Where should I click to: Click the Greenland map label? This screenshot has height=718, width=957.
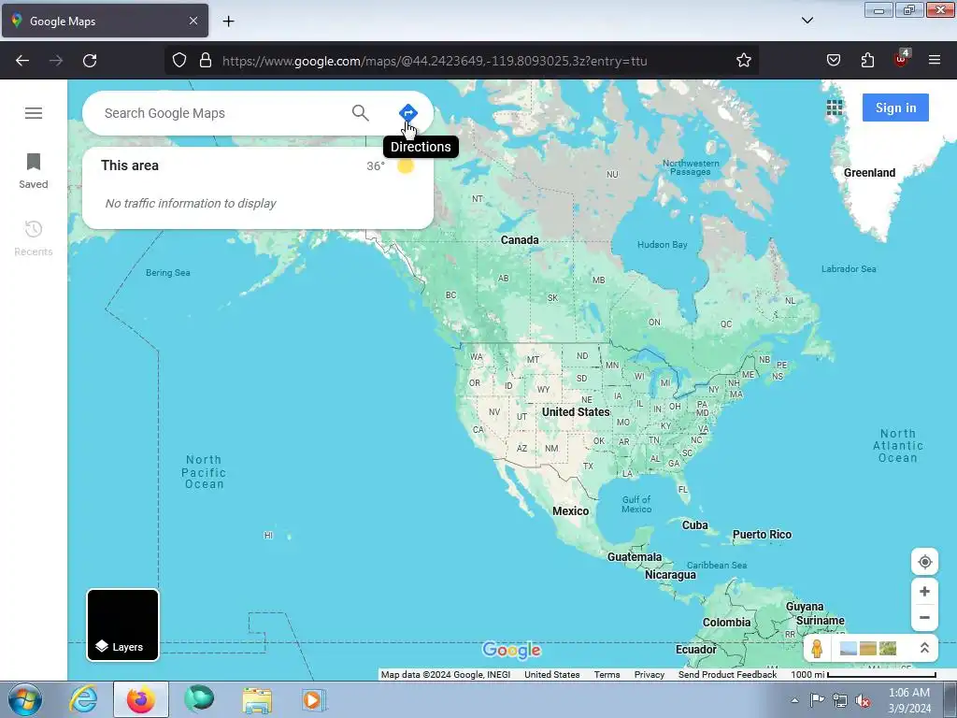click(x=869, y=173)
